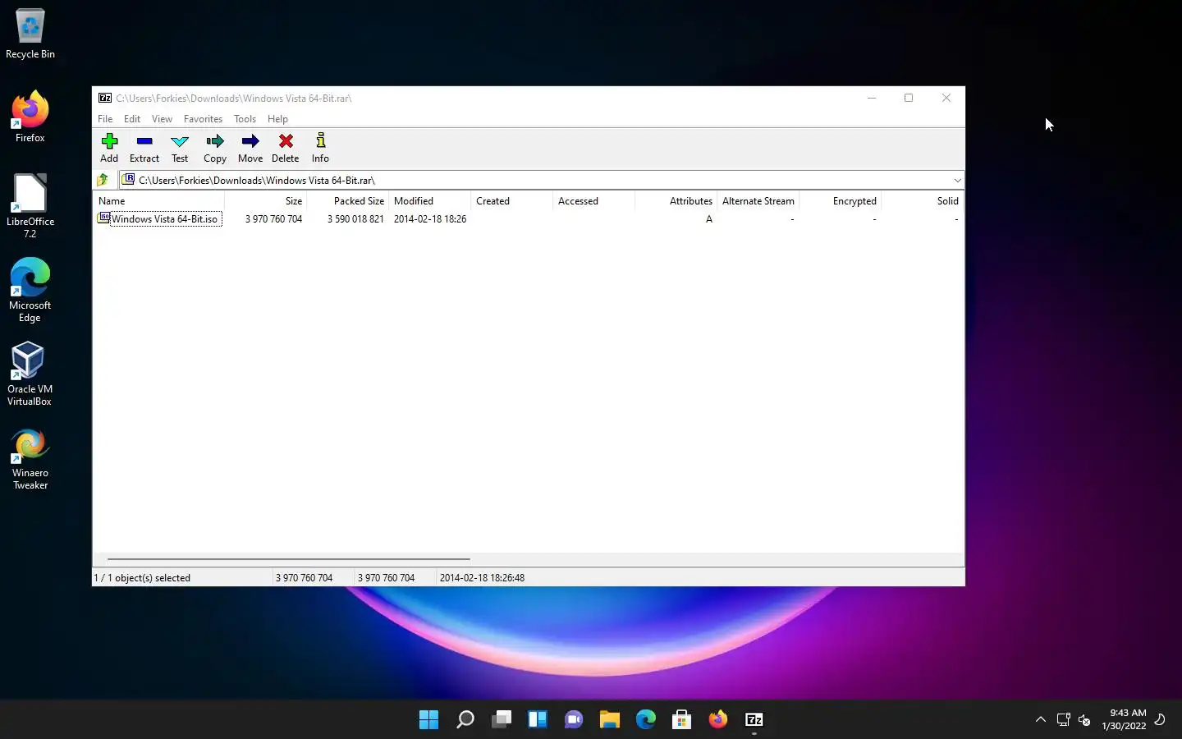Click the red Delete icon
This screenshot has height=739, width=1182.
(286, 141)
